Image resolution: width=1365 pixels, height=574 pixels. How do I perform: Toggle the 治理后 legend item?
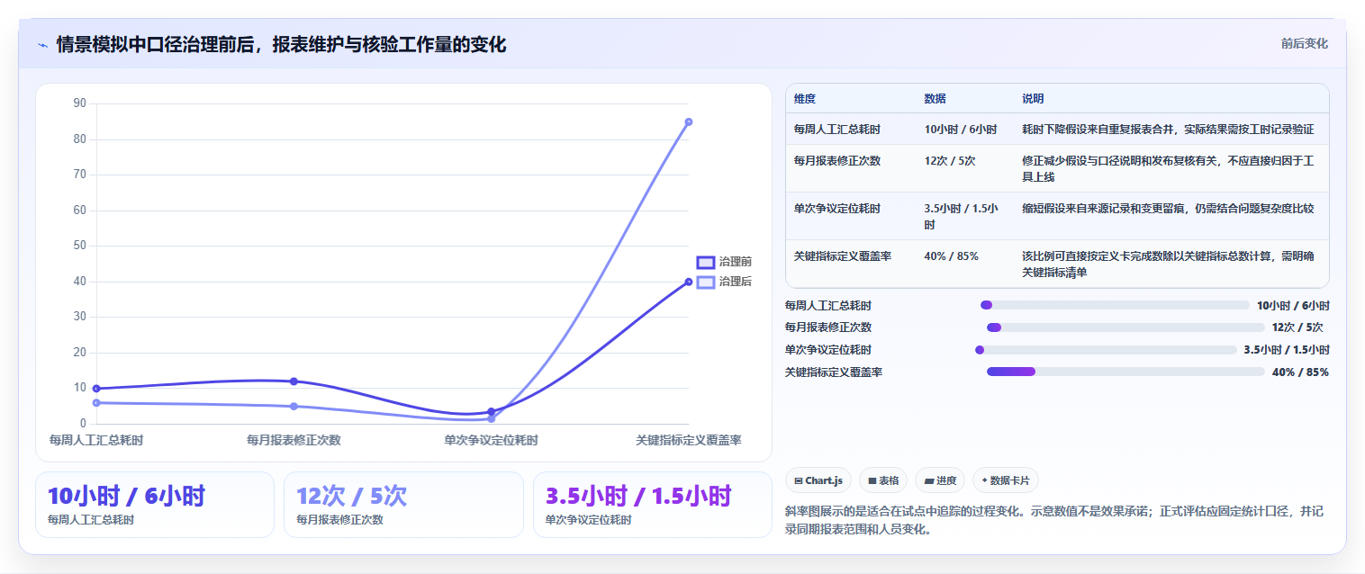724,282
